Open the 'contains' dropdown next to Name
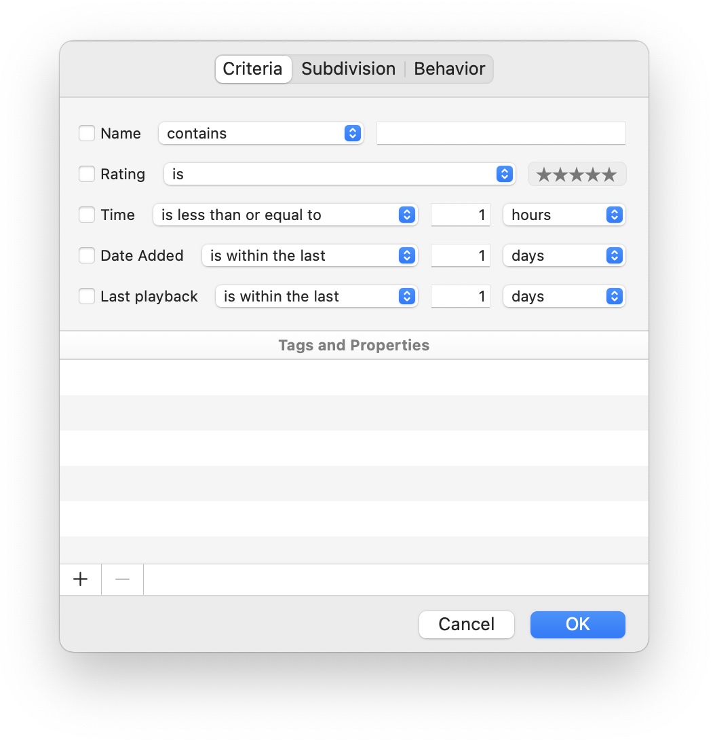 click(352, 133)
